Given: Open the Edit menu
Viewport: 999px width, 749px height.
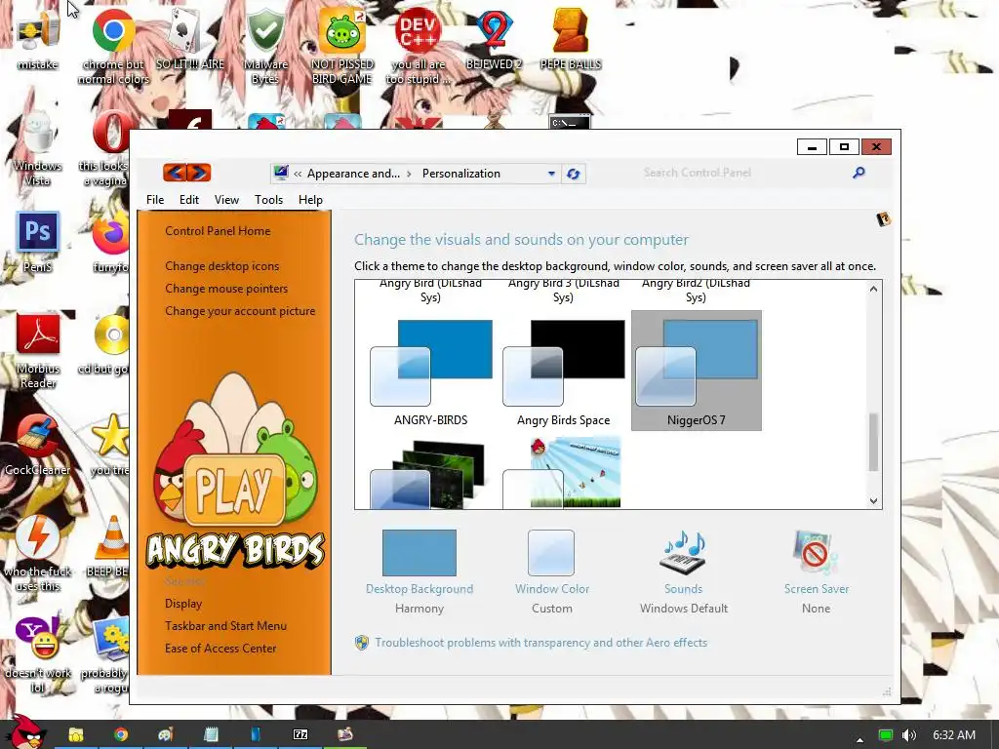Looking at the screenshot, I should (x=189, y=199).
